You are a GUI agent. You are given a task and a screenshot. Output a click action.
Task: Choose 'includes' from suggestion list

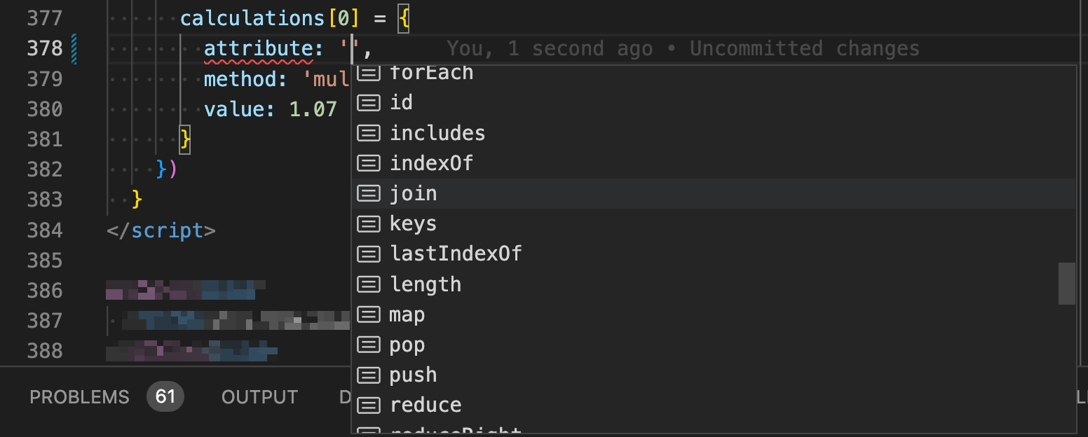(713, 133)
